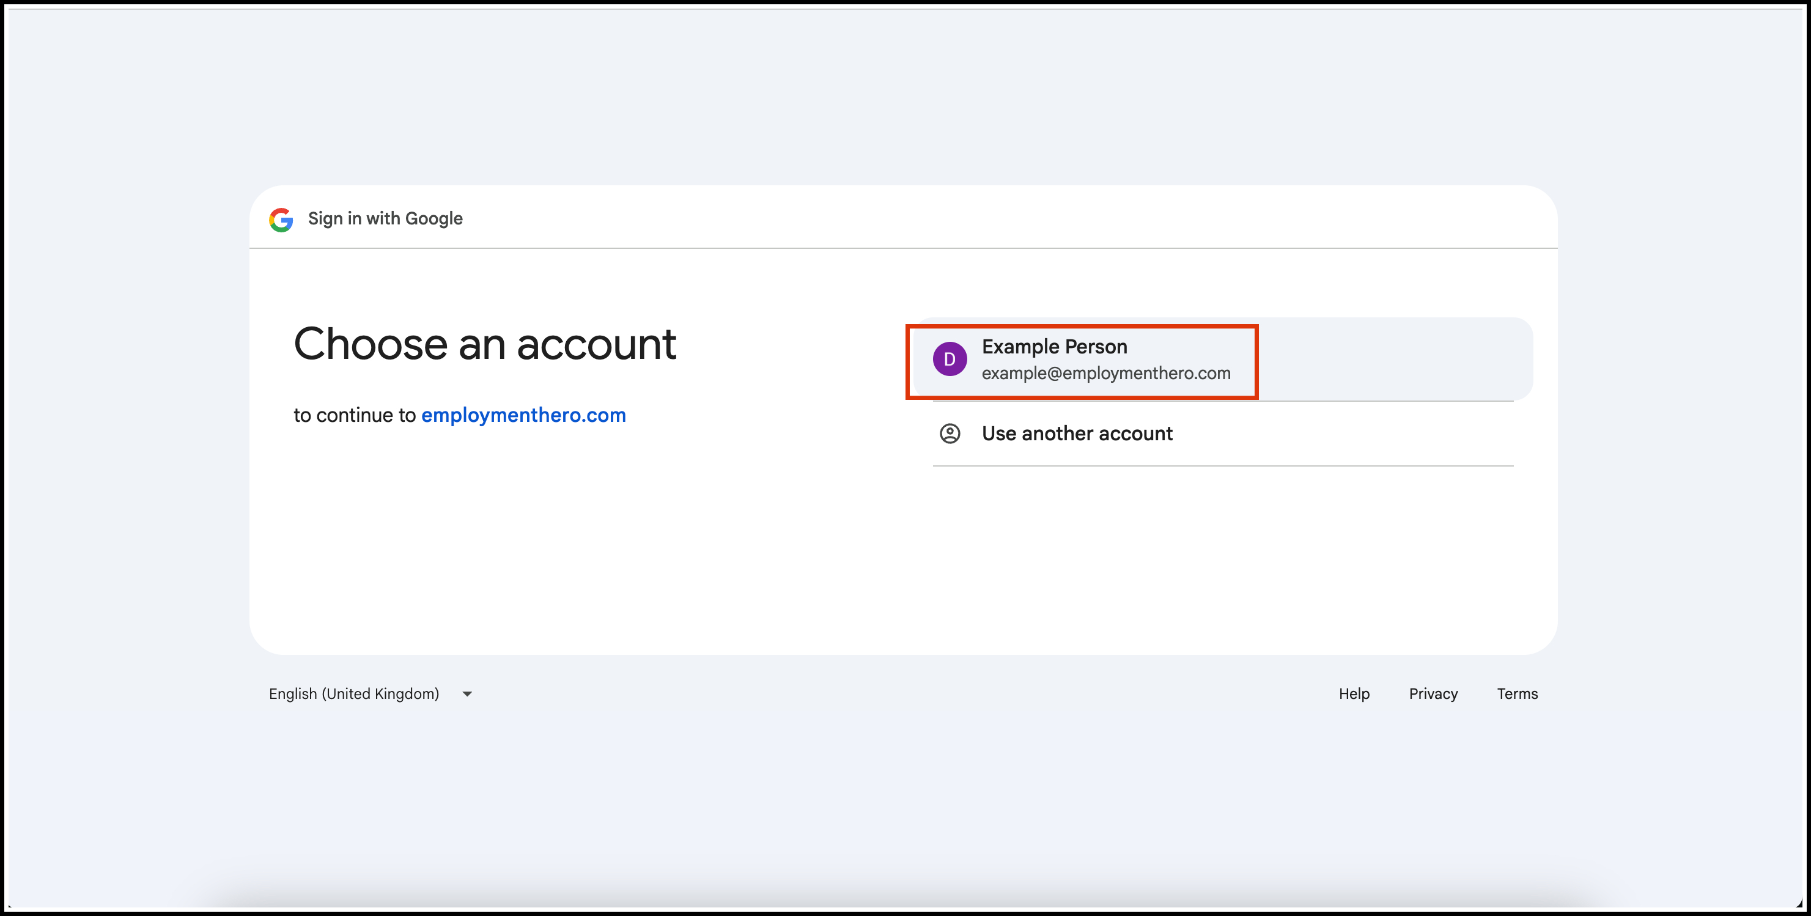The height and width of the screenshot is (916, 1811).
Task: Open the English (United Kingdom) language selector
Action: point(353,694)
